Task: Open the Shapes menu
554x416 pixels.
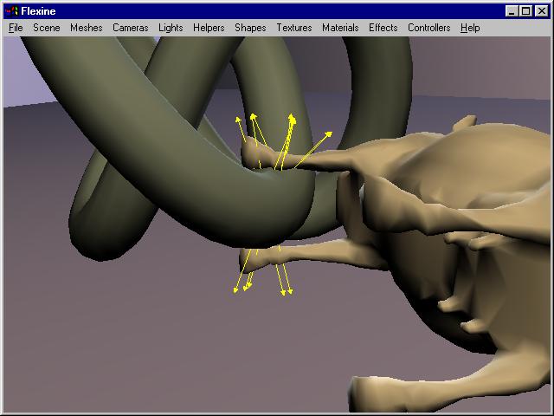Action: coord(250,28)
